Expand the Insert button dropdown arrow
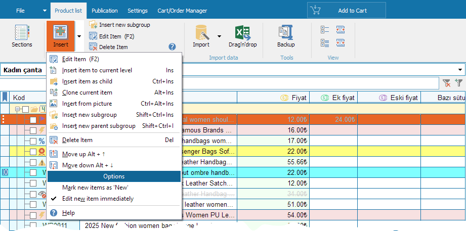This screenshot has width=466, height=231. pyautogui.click(x=79, y=36)
